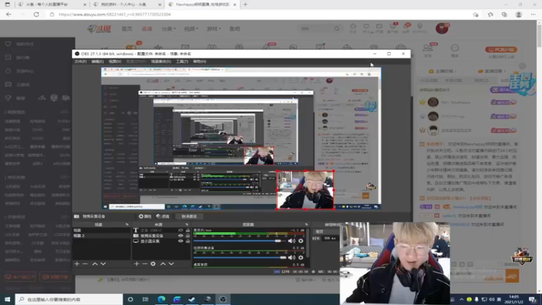Hide the text source eye icon
This screenshot has height=305, width=542.
click(x=180, y=230)
